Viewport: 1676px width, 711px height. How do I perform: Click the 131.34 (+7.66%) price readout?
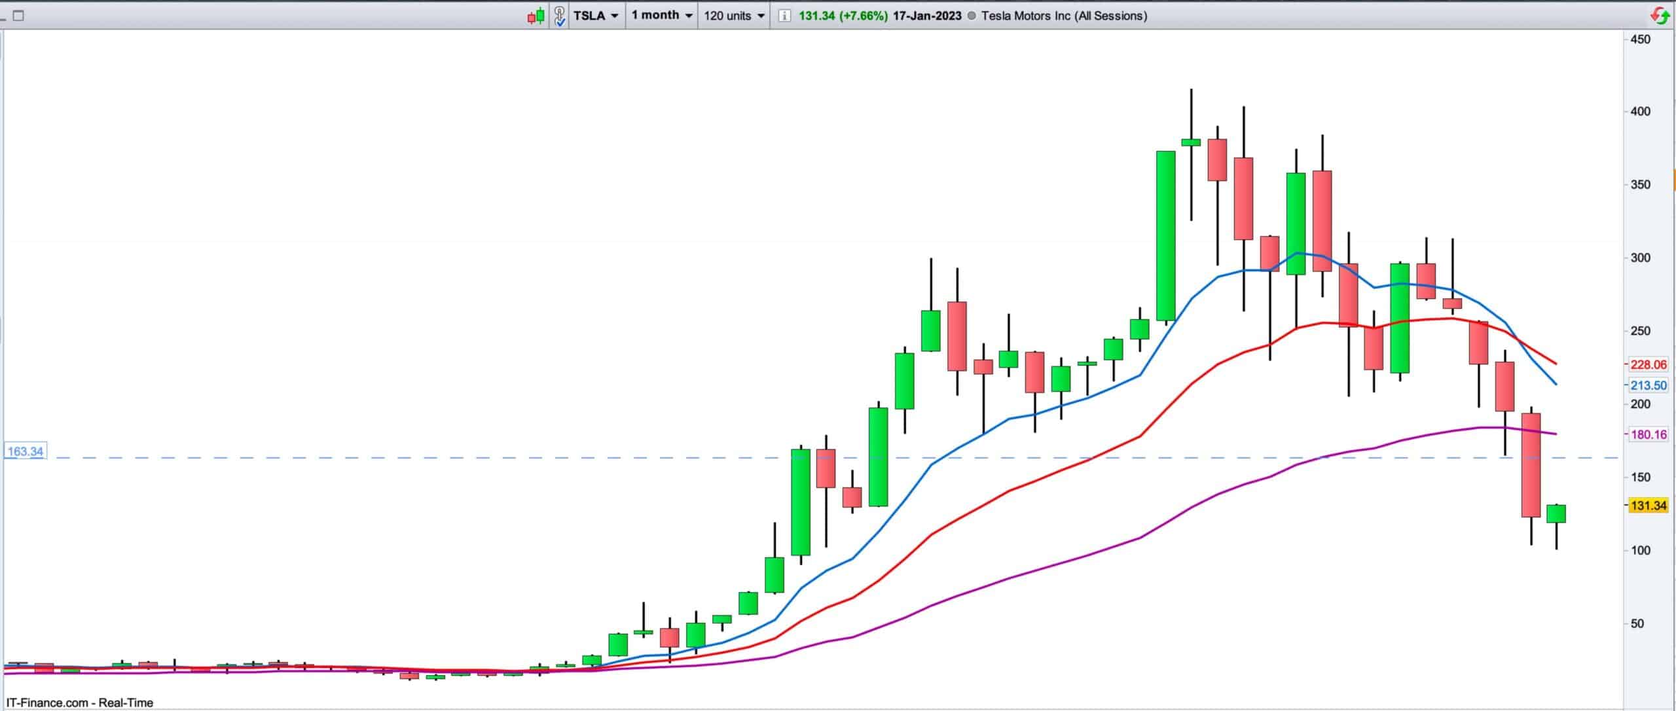pos(843,16)
